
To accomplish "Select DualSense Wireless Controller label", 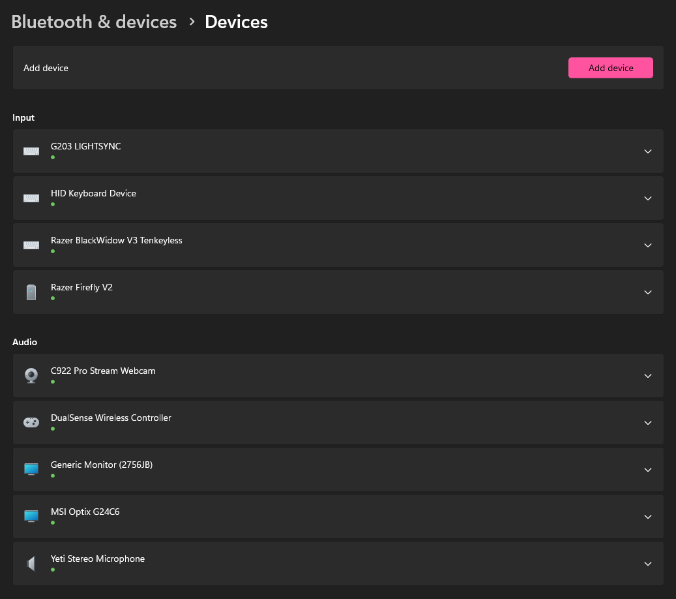I will (111, 418).
